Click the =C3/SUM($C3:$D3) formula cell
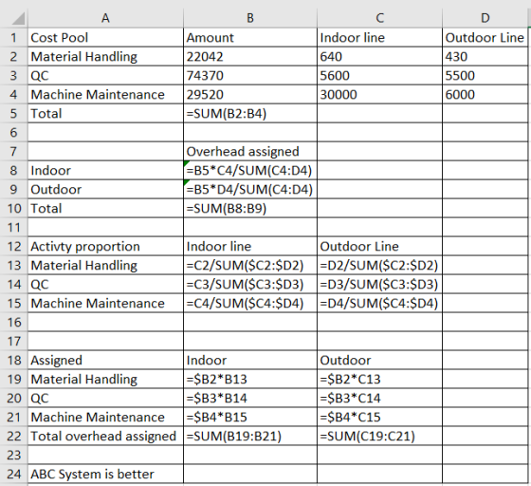This screenshot has height=486, width=531. click(x=250, y=284)
